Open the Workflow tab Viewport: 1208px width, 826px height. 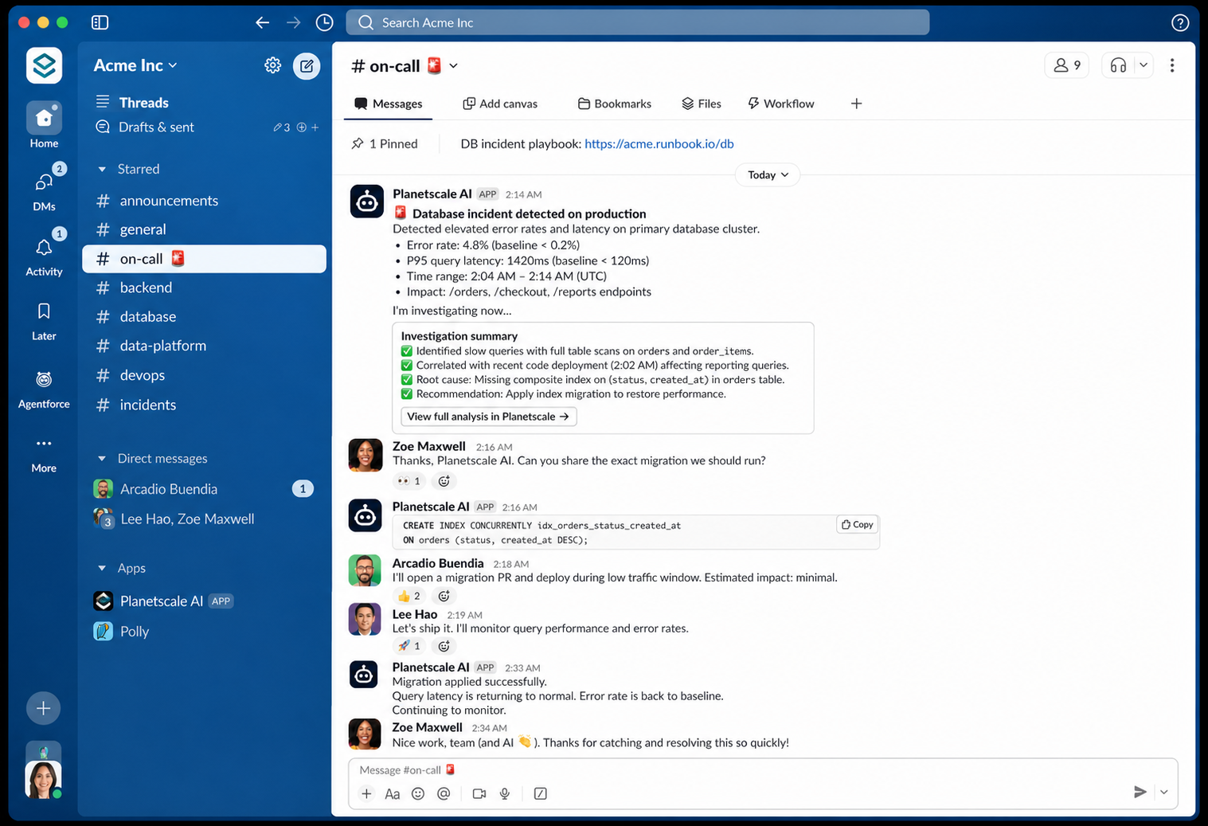[x=781, y=104]
